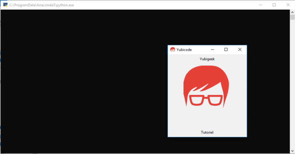The image size is (295, 154).
Task: Click the Yubicode title text
Action: point(184,50)
